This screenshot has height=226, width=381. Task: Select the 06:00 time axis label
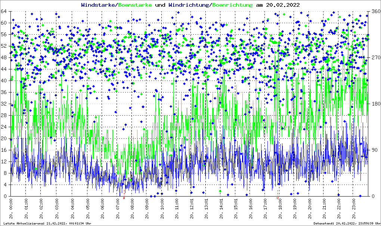point(102,210)
